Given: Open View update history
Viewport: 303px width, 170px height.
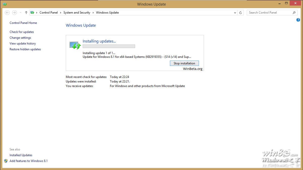Looking at the screenshot, I should [23, 44].
